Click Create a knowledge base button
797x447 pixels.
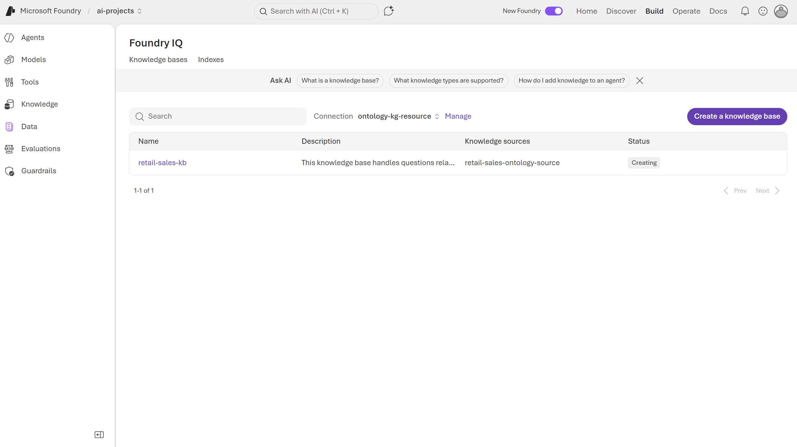pos(737,116)
